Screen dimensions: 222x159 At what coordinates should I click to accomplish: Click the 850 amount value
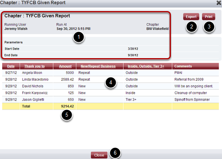(x=71, y=86)
